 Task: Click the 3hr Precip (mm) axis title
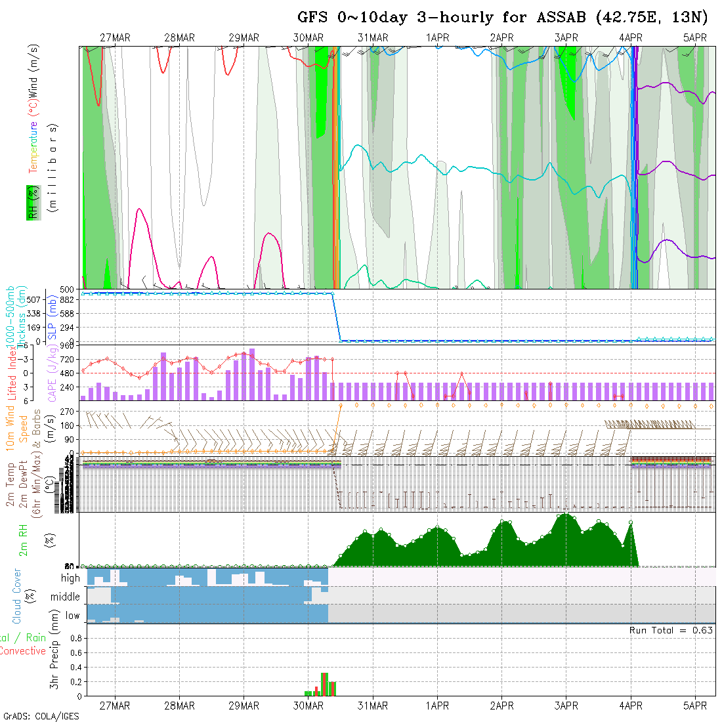54,649
